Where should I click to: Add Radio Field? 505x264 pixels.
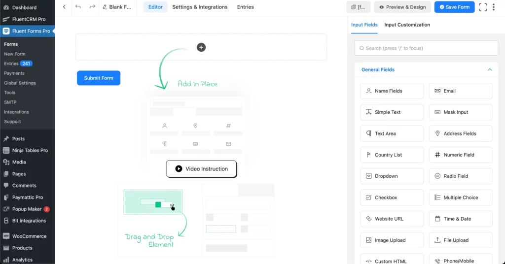pyautogui.click(x=461, y=176)
